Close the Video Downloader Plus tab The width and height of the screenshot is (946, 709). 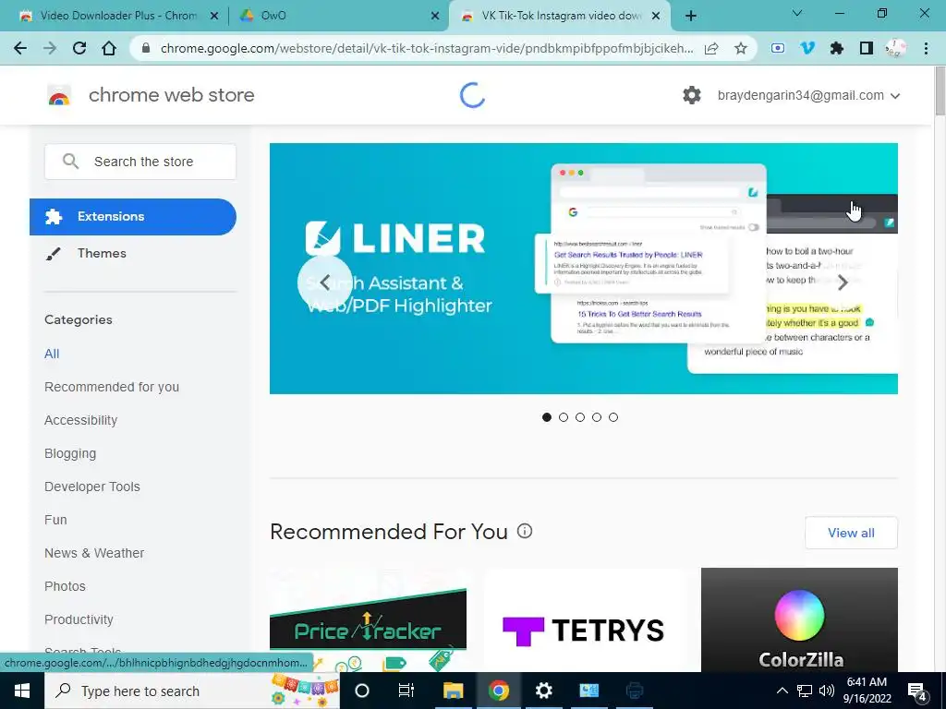click(x=214, y=17)
